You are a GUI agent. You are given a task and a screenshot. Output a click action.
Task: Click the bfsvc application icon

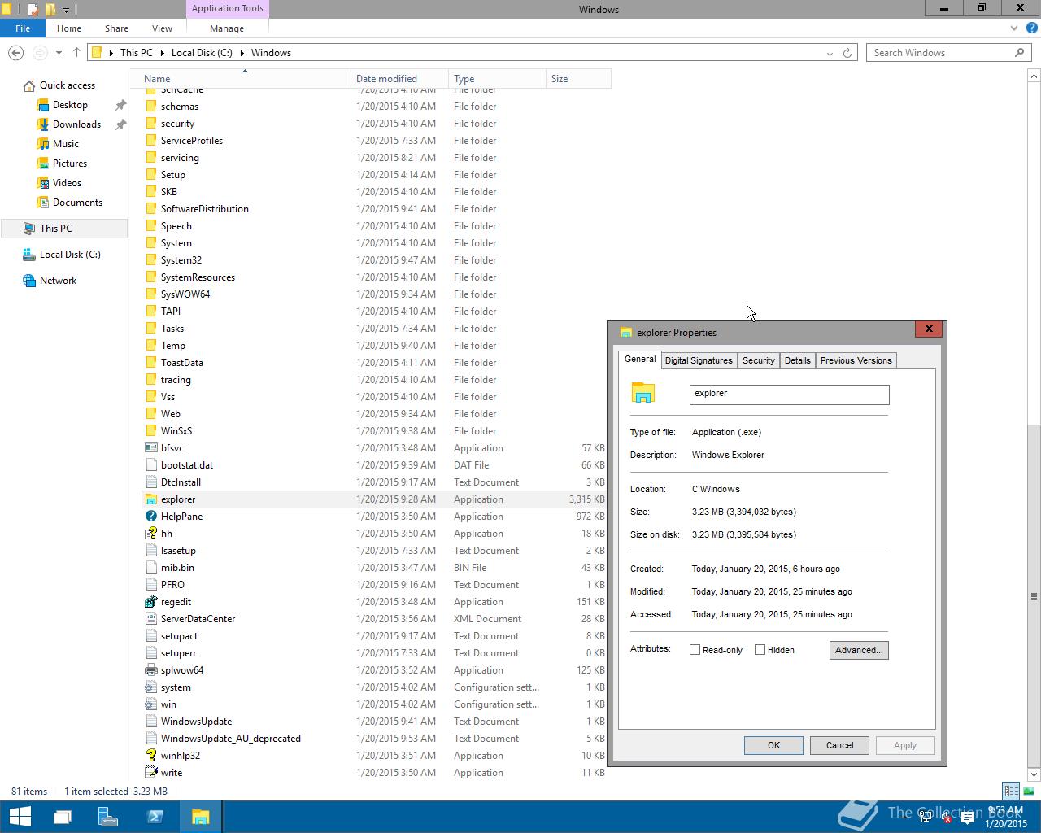(150, 448)
